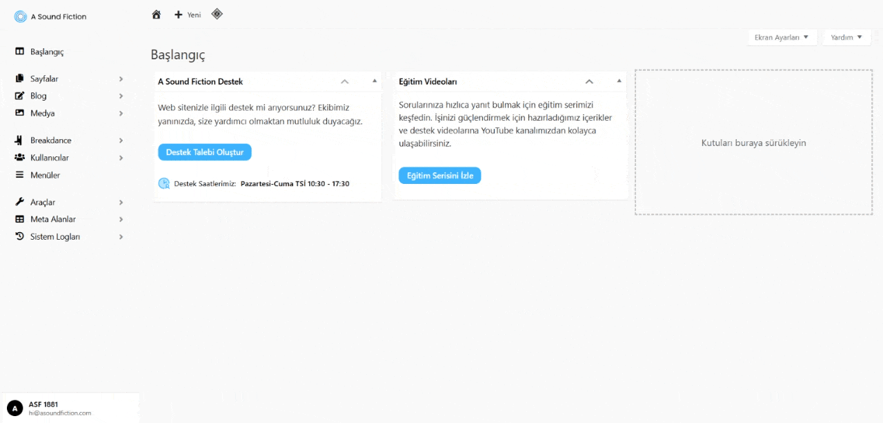The width and height of the screenshot is (883, 423).
Task: Click the home icon in the admin toolbar
Action: tap(156, 14)
